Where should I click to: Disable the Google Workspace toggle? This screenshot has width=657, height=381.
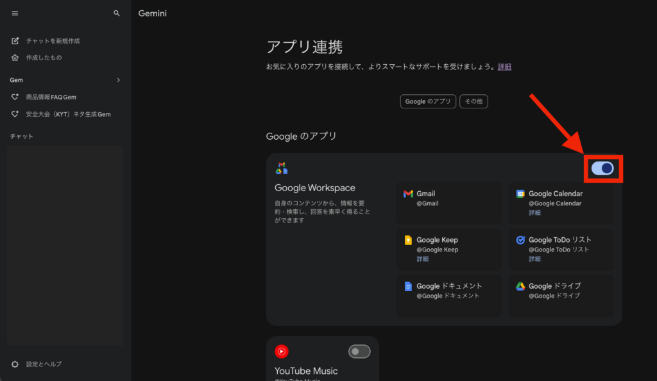click(x=602, y=168)
